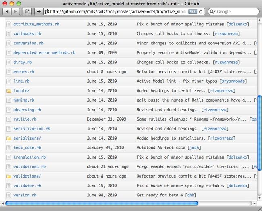262x211 pixels.
Task: Click folder icon beside locale/
Action: [x=9, y=91]
